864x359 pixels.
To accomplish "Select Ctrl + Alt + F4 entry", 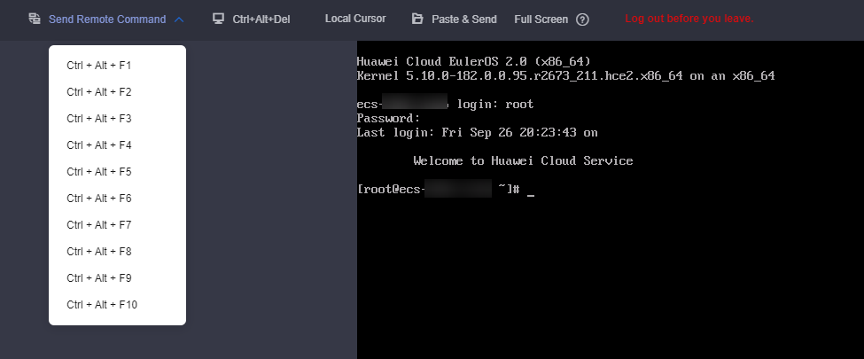I will point(98,145).
